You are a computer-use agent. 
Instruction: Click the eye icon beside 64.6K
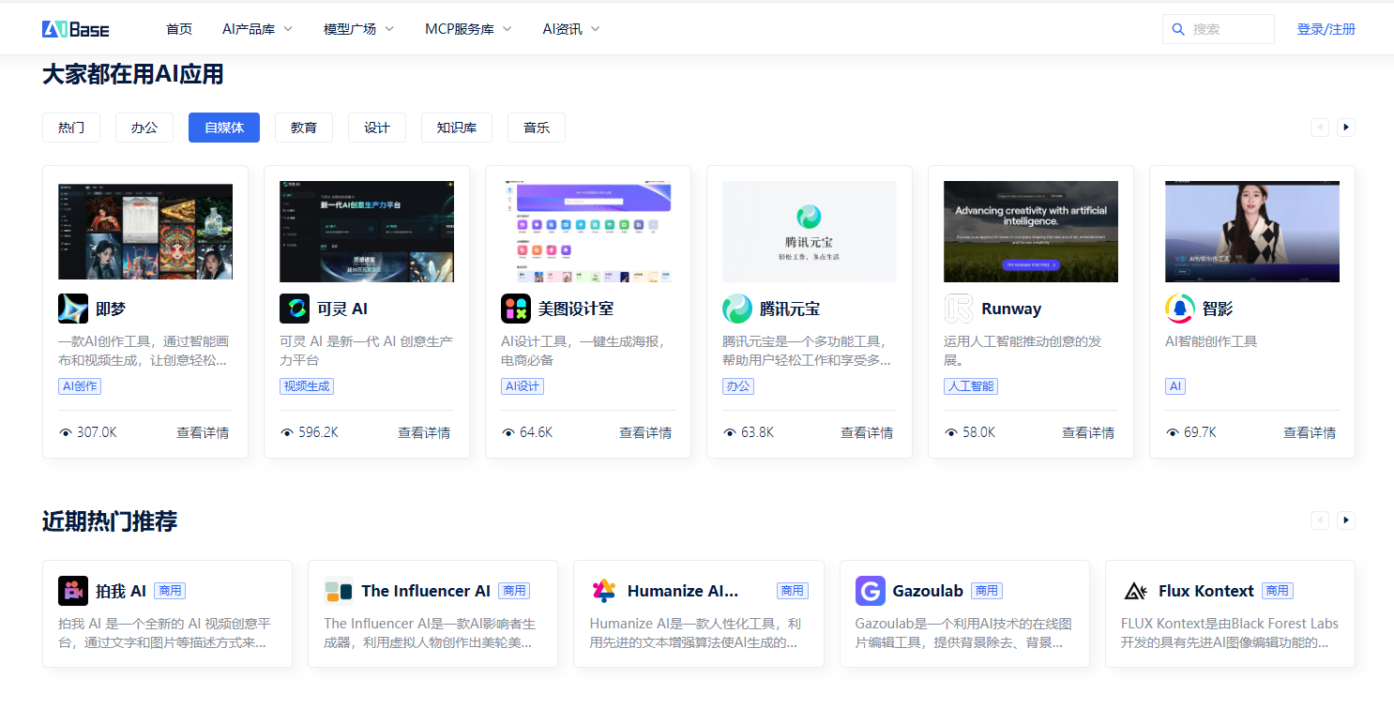pos(508,432)
